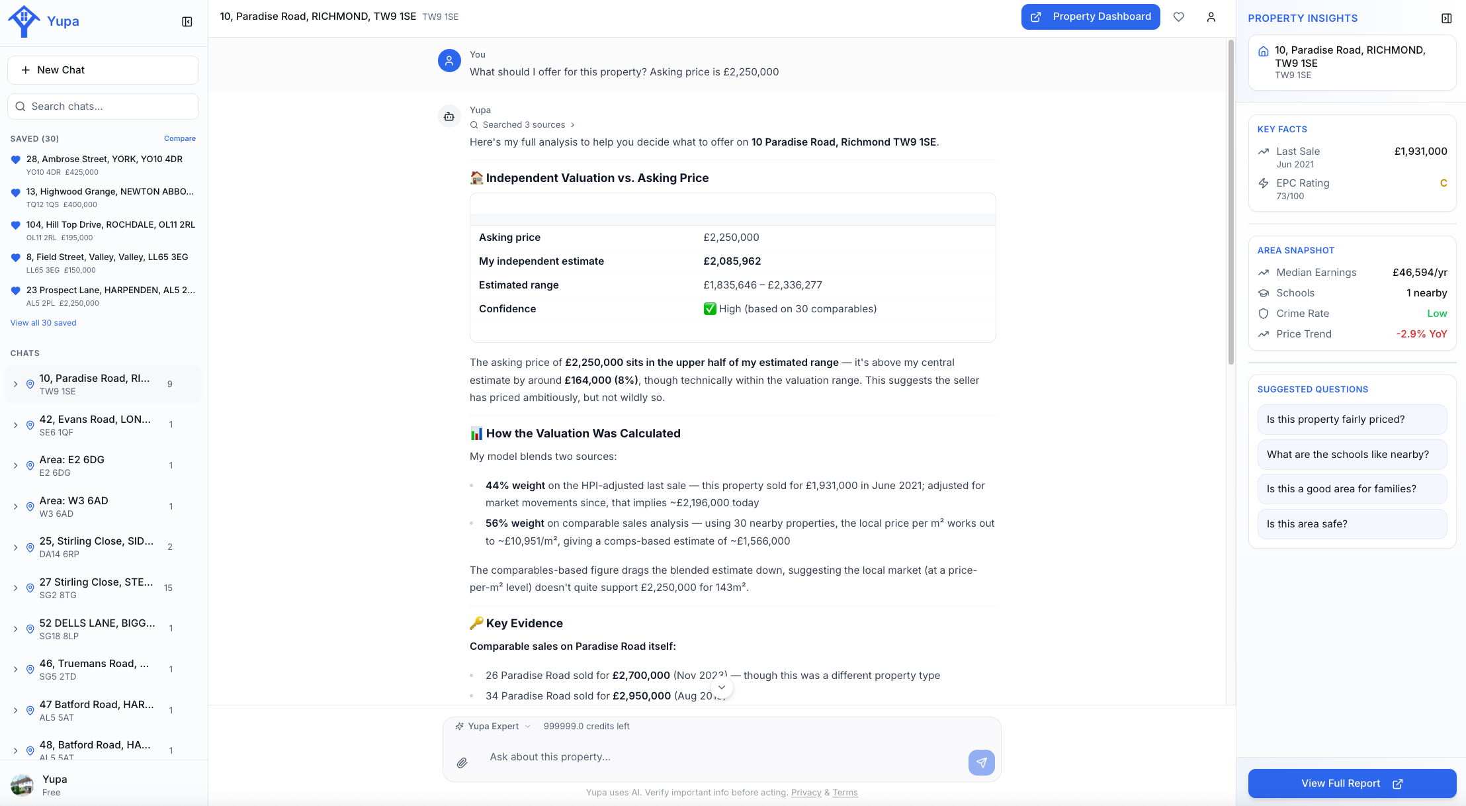
Task: Start a New Chat
Action: (103, 70)
